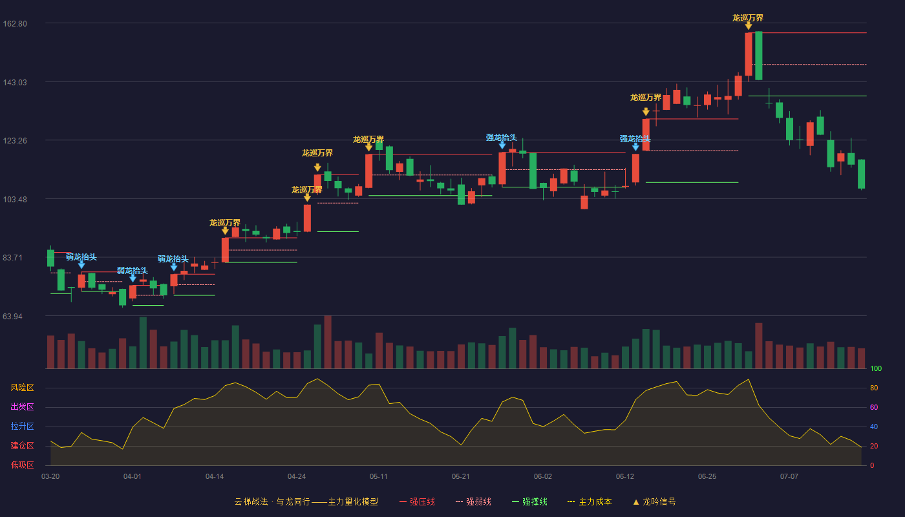Click the first green candle at 03-20
This screenshot has height=517, width=905.
50,258
